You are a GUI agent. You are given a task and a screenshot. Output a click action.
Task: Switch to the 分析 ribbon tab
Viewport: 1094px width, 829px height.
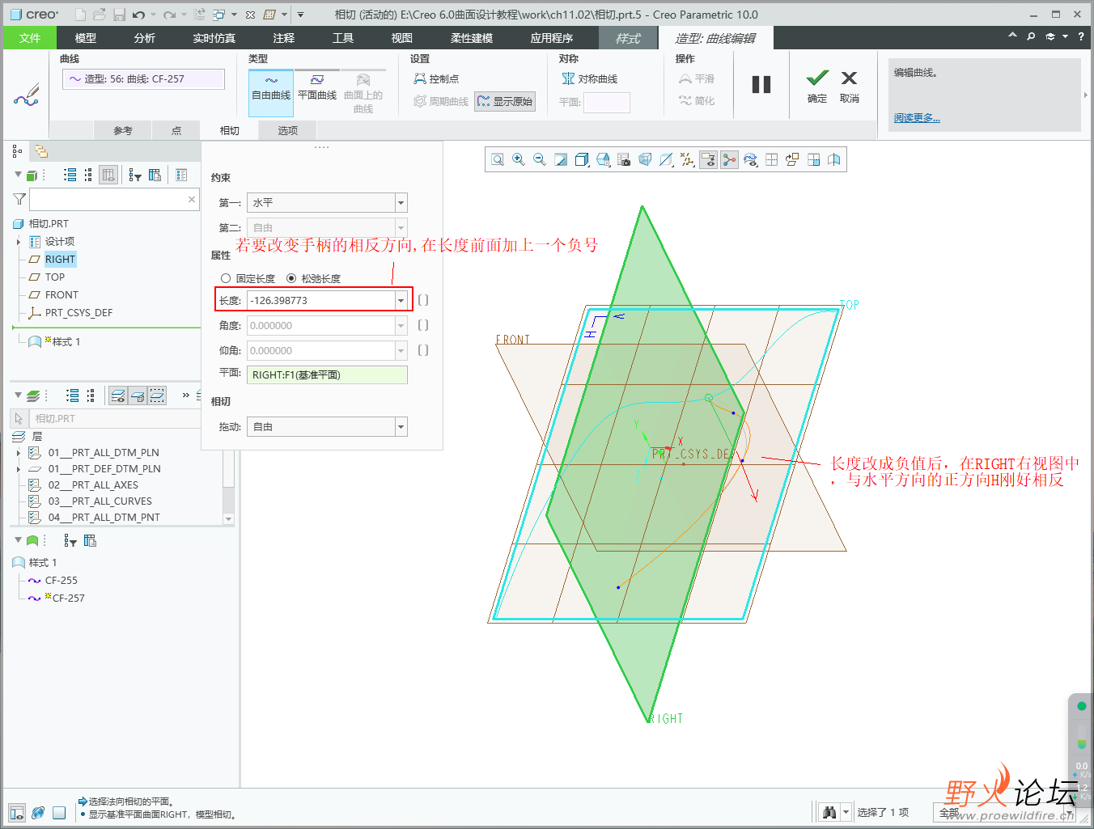(145, 38)
